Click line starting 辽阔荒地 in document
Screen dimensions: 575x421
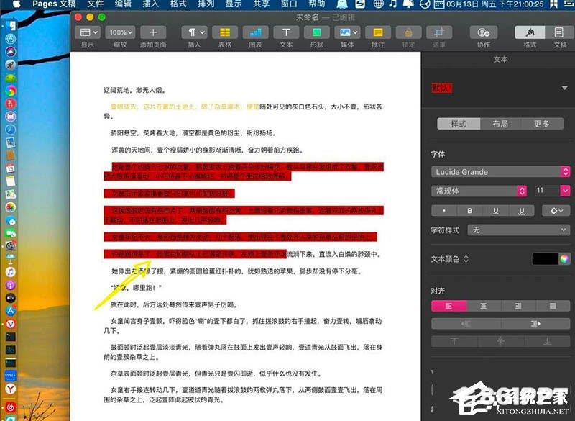(x=135, y=90)
